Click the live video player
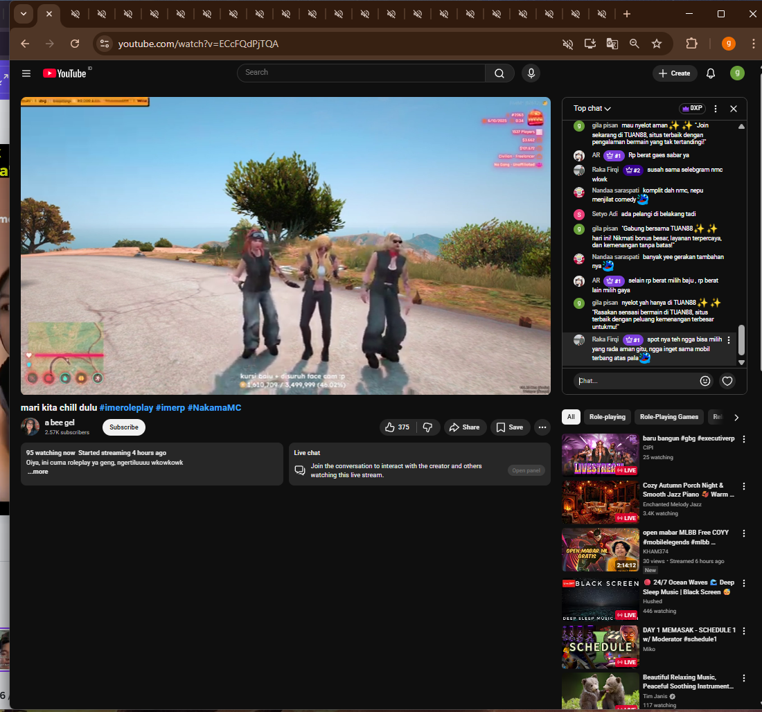 [x=285, y=245]
